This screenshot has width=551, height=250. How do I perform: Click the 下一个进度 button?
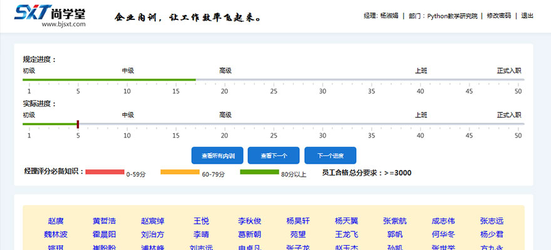pos(330,156)
